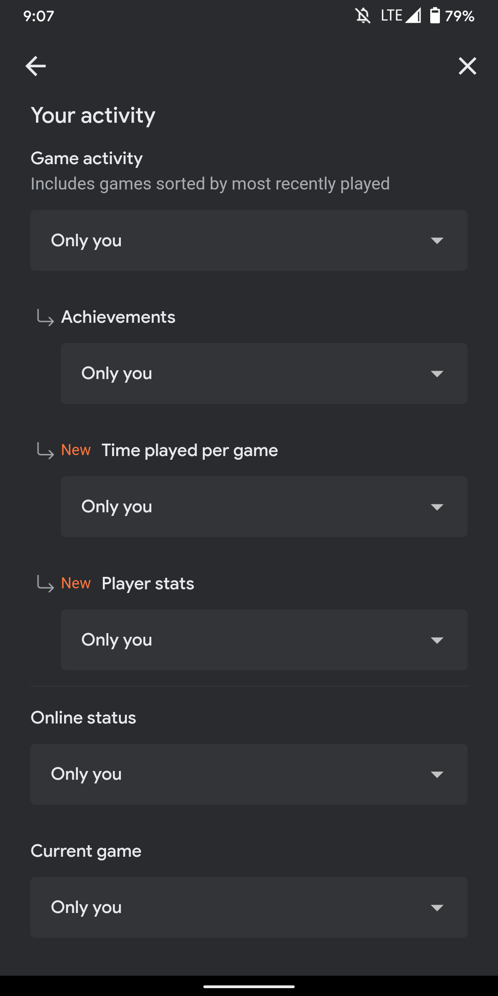The image size is (498, 996).
Task: Open the Game activity visibility dropdown
Action: click(x=249, y=240)
